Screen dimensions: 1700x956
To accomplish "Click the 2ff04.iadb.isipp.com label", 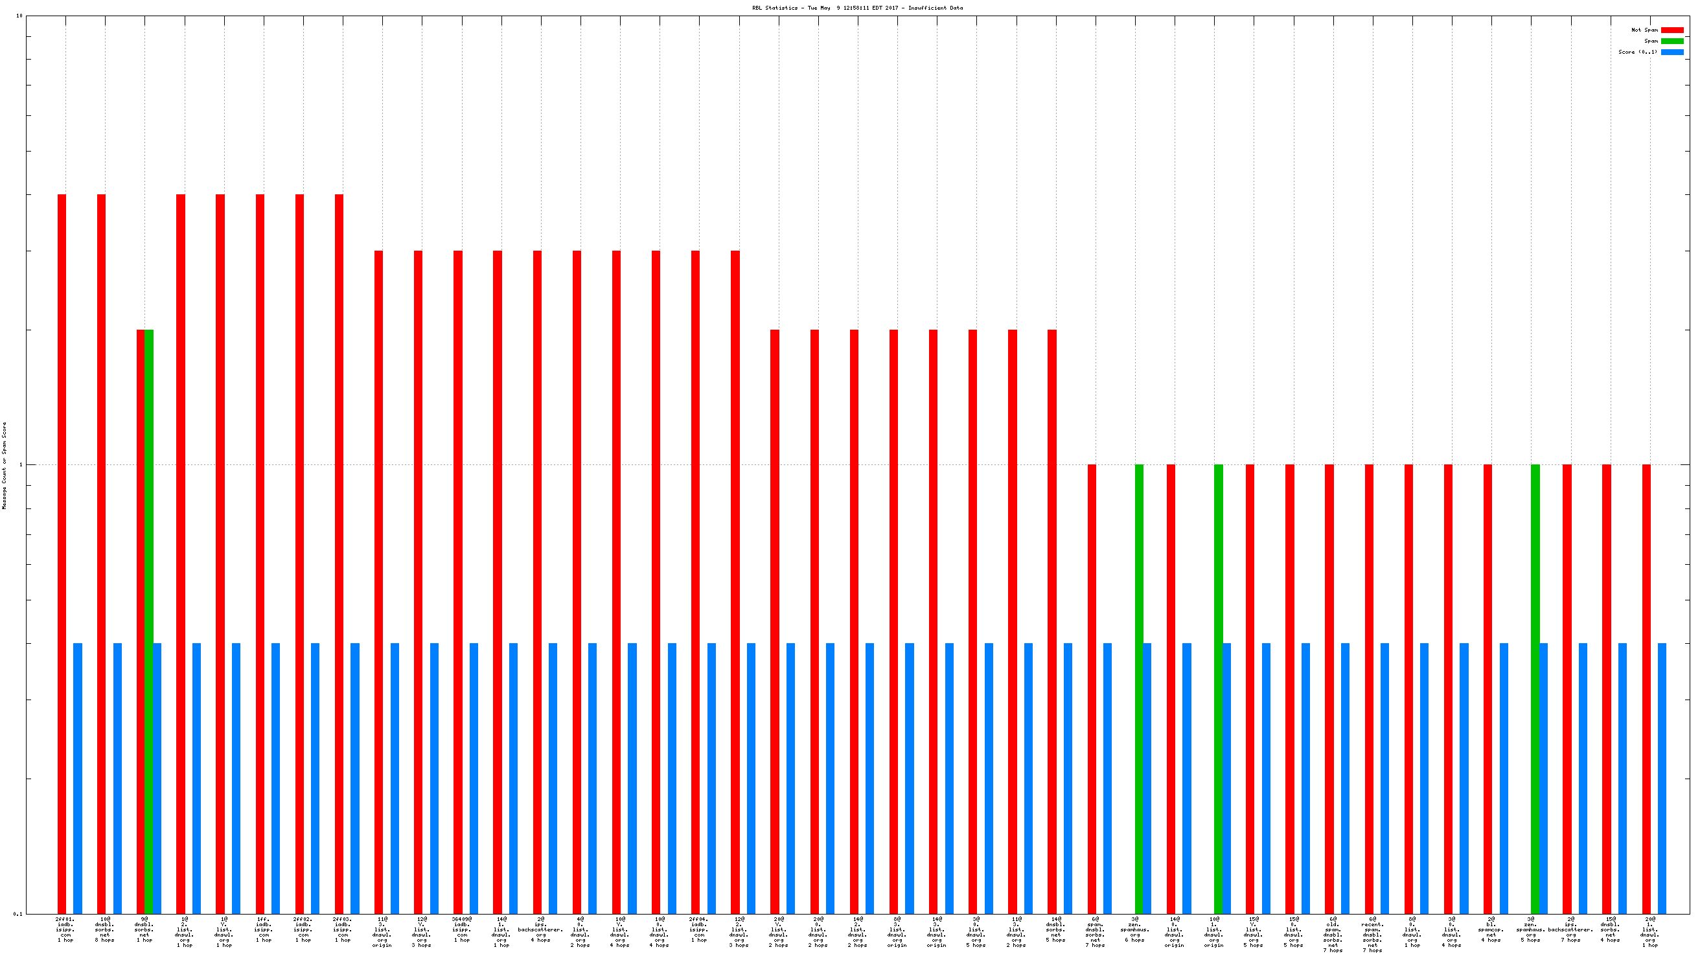I will (699, 929).
